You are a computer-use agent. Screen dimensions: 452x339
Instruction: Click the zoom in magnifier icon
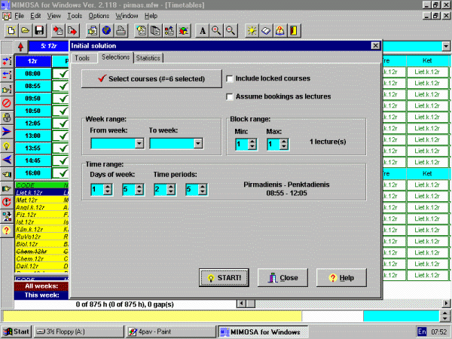click(216, 31)
